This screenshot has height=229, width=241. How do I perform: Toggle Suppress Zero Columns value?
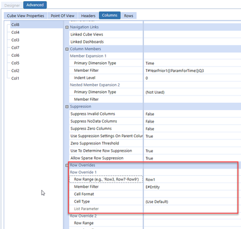[x=192, y=129]
